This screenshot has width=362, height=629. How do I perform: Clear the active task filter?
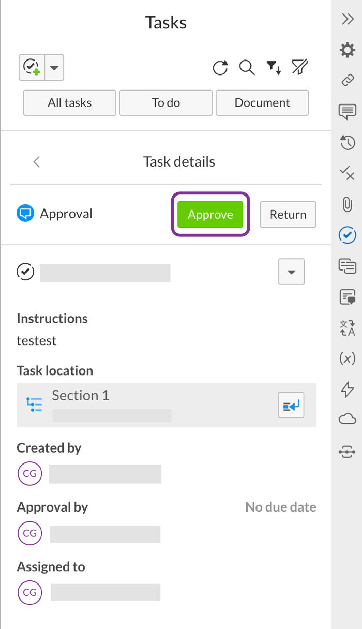(299, 67)
